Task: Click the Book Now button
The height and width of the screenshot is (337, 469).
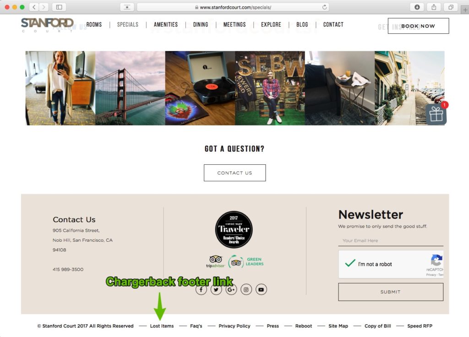Action: [x=418, y=26]
